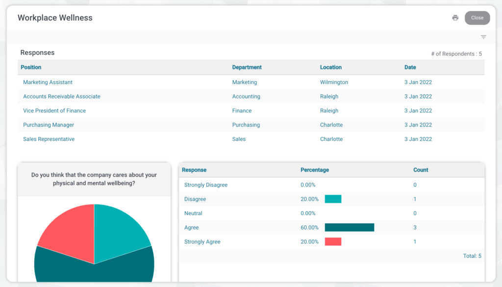The width and height of the screenshot is (502, 287).
Task: Click the Strongly Disagree response
Action: point(206,185)
